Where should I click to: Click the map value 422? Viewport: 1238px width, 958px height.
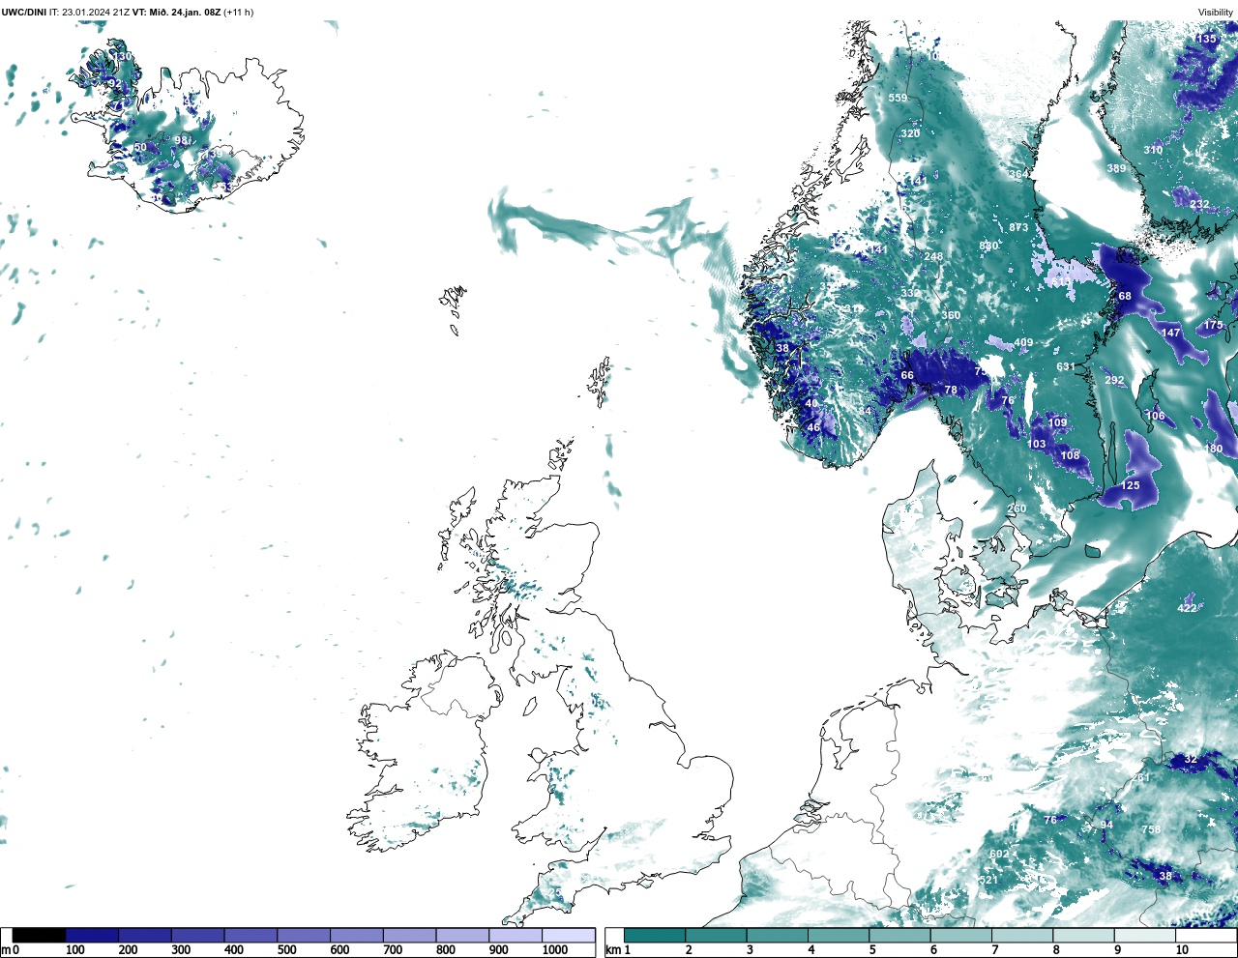coord(1187,608)
